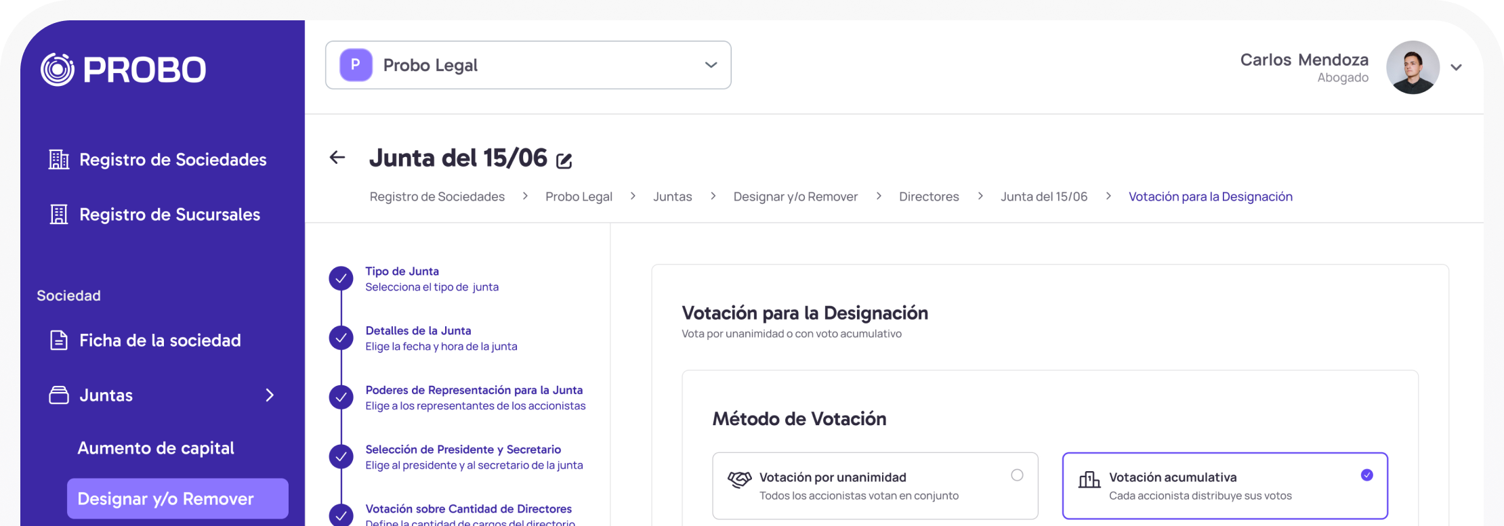Select the Votación por unanimidad radio button
Image resolution: width=1504 pixels, height=526 pixels.
[1017, 475]
